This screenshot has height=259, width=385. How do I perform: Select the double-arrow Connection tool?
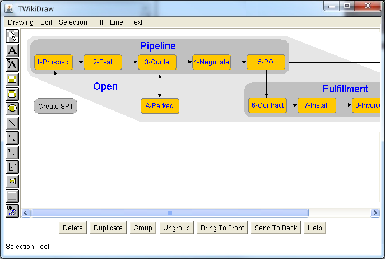[x=12, y=138]
